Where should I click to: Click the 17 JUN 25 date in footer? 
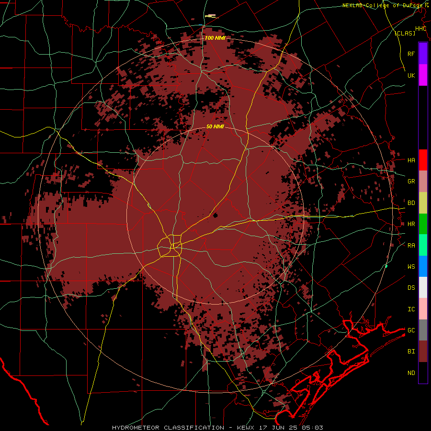pos(278,428)
